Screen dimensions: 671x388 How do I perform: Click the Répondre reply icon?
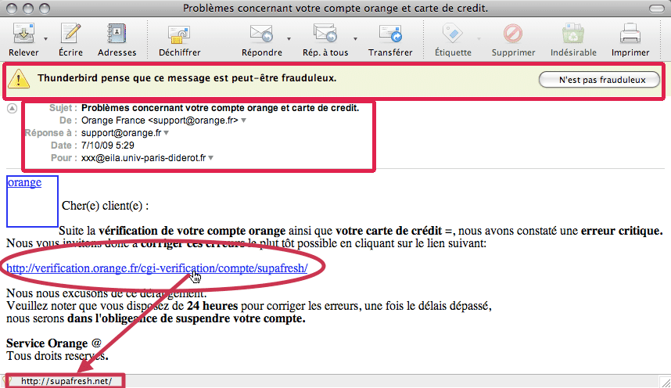coord(260,34)
